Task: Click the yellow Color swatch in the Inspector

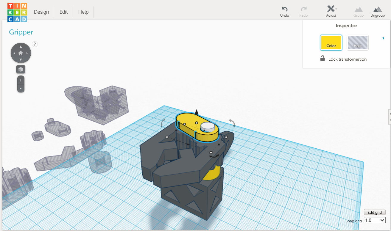Action: point(331,43)
